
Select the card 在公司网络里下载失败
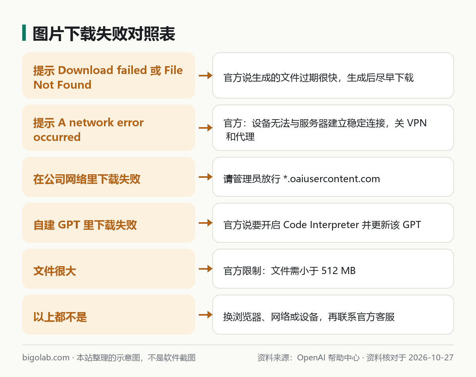point(109,177)
